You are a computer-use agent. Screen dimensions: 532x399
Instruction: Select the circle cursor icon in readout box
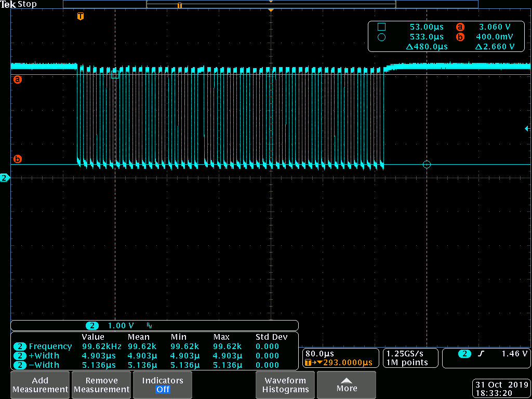(381, 37)
